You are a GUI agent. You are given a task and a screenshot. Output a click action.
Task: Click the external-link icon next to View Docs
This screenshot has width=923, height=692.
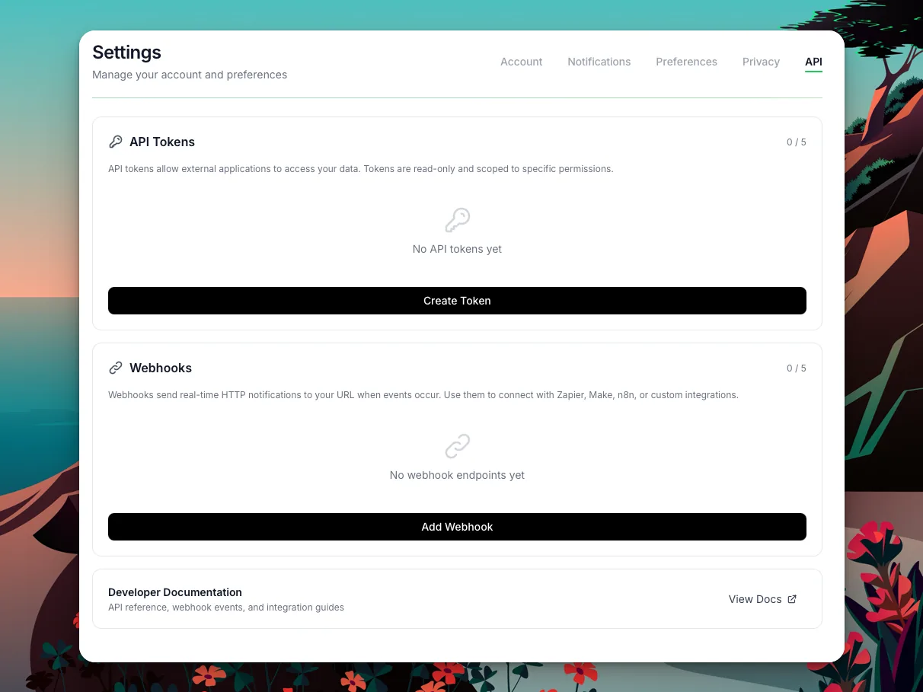click(x=792, y=599)
